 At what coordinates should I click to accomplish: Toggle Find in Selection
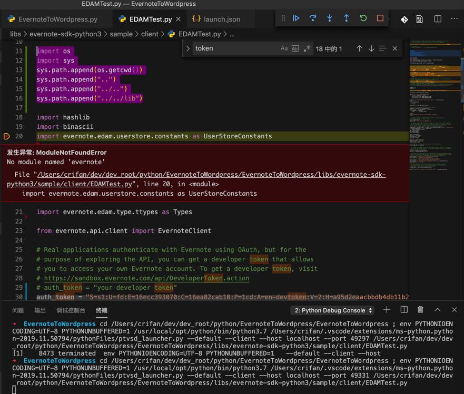click(382, 48)
